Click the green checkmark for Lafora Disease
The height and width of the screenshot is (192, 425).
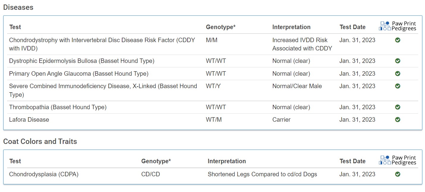pyautogui.click(x=398, y=120)
